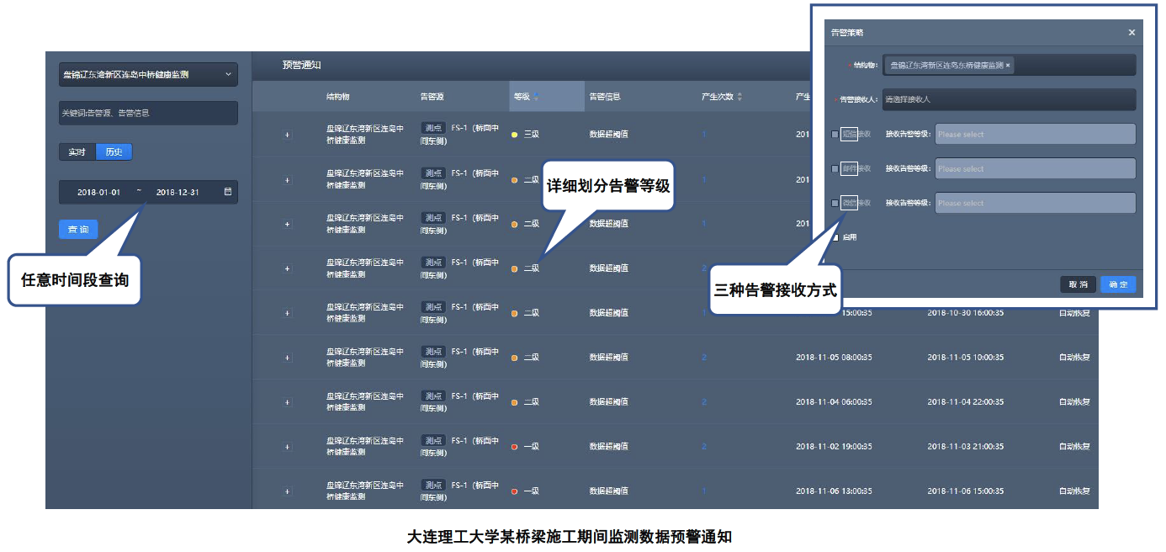Sort by the 产生次数 column arrows

739,97
